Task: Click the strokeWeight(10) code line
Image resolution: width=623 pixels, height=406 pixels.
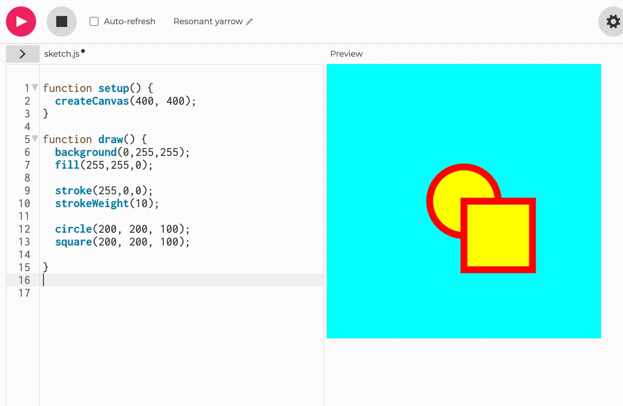Action: click(107, 203)
